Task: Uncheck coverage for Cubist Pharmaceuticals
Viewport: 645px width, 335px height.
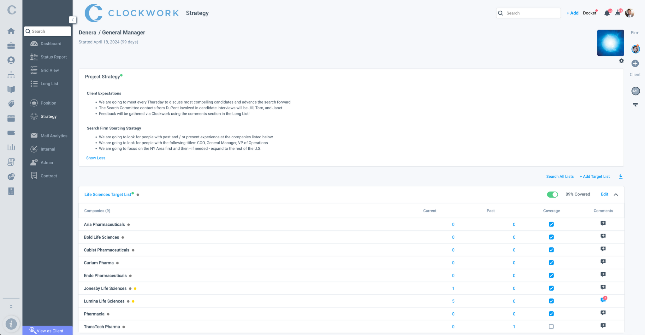Action: coord(551,250)
